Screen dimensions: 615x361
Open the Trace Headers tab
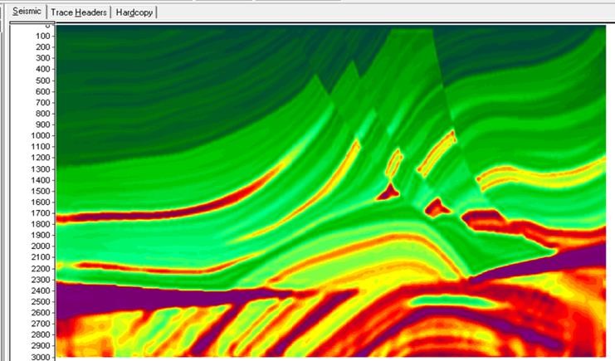pos(78,12)
